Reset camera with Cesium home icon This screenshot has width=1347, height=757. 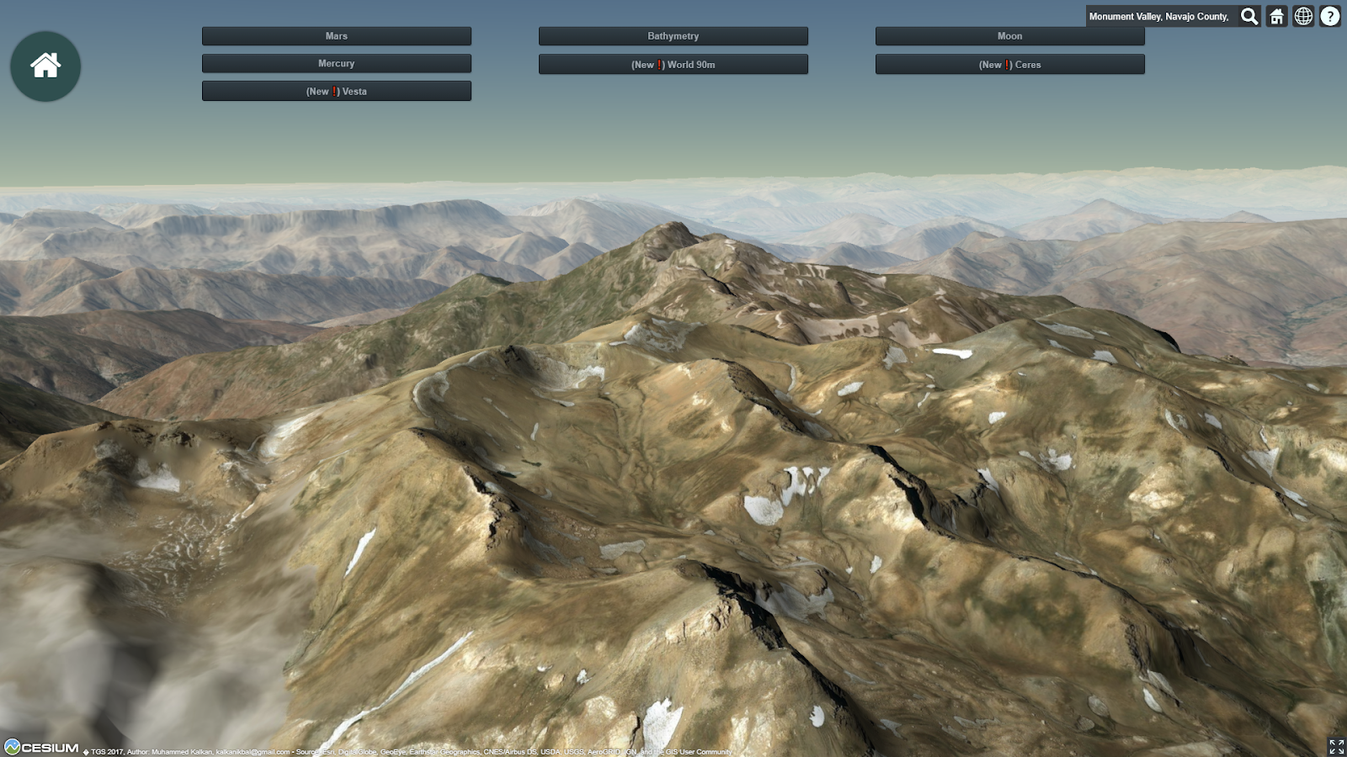(x=1277, y=16)
